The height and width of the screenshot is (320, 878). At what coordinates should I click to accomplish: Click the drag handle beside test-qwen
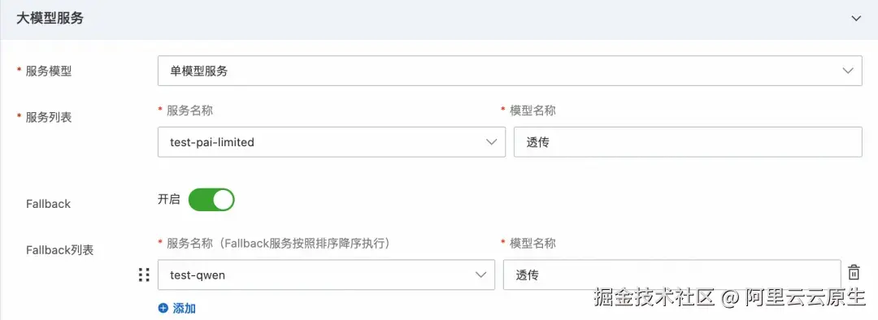tap(144, 275)
